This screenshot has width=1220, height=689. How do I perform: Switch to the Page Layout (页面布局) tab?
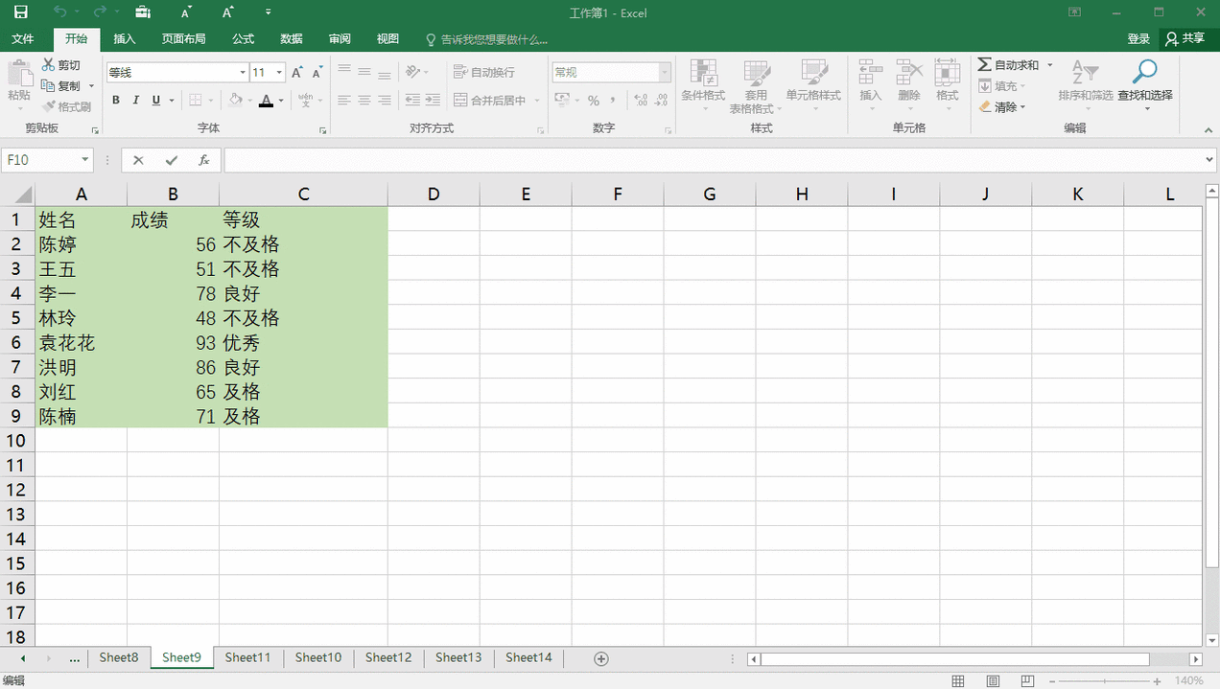183,39
